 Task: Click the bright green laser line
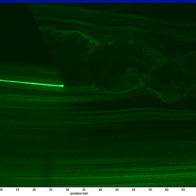coord(32,83)
